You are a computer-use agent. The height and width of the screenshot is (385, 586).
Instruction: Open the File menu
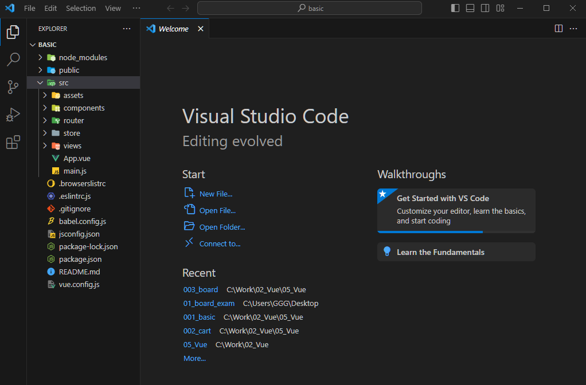tap(30, 8)
